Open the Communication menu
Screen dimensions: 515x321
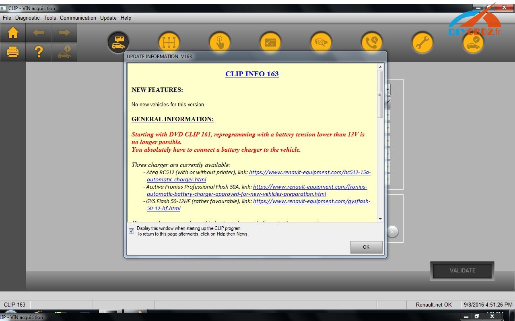78,18
